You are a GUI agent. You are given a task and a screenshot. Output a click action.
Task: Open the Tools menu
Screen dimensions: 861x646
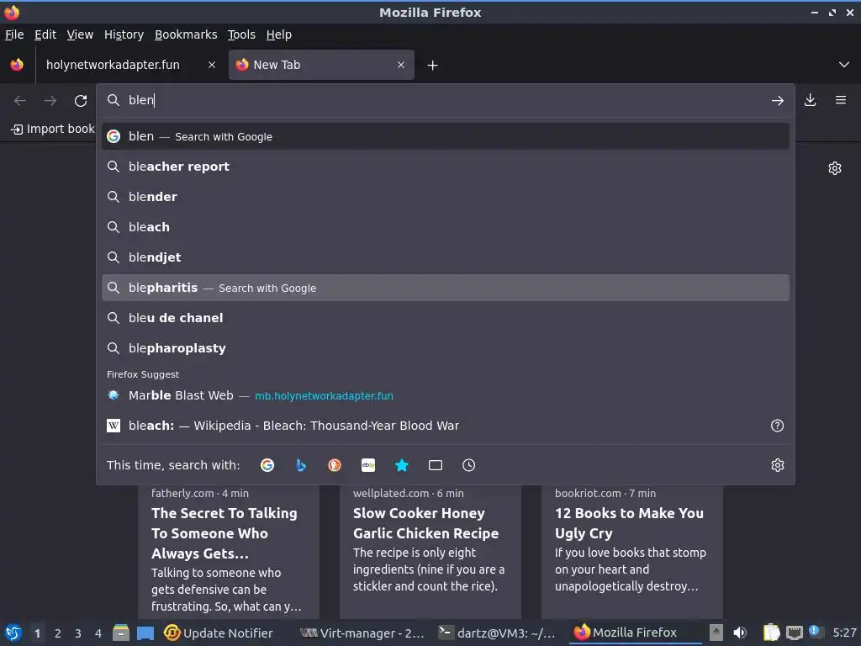[241, 34]
